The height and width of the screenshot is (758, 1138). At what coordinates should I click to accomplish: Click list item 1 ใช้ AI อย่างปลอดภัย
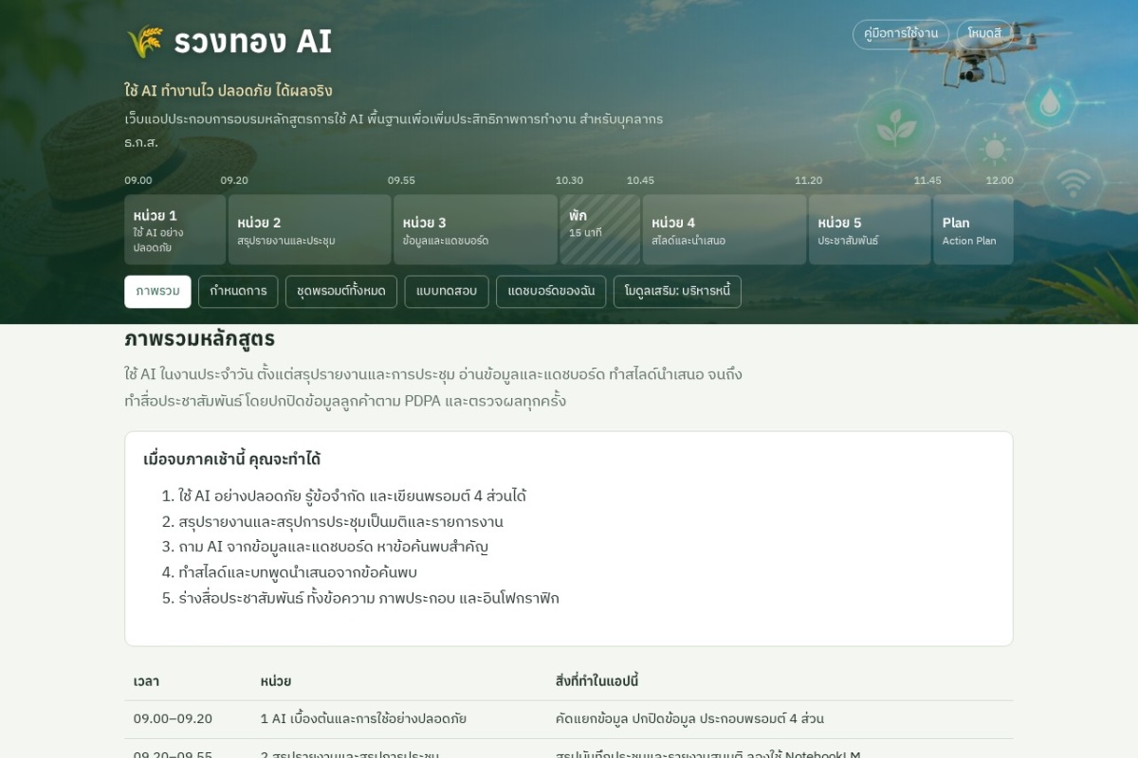352,496
